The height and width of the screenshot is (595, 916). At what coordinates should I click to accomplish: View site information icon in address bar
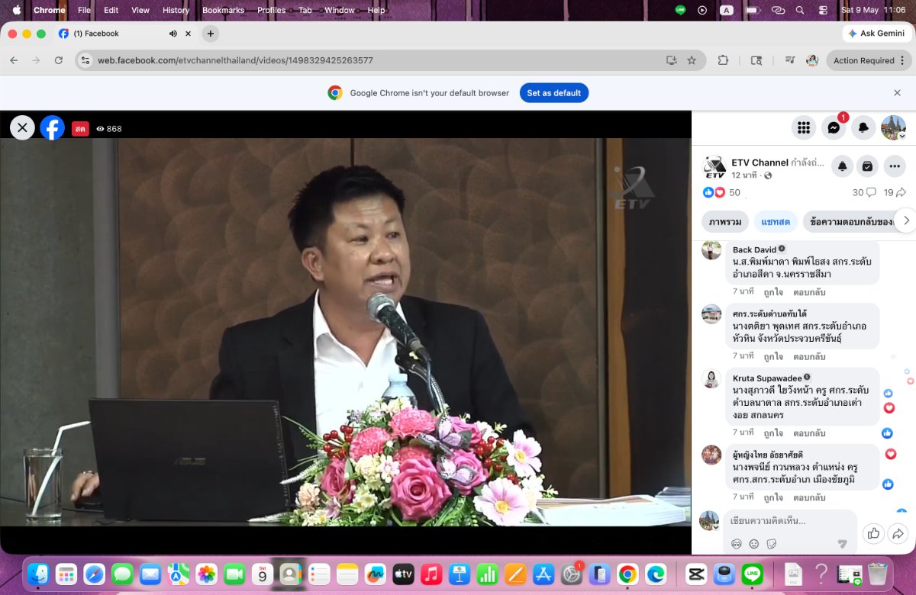pyautogui.click(x=85, y=60)
